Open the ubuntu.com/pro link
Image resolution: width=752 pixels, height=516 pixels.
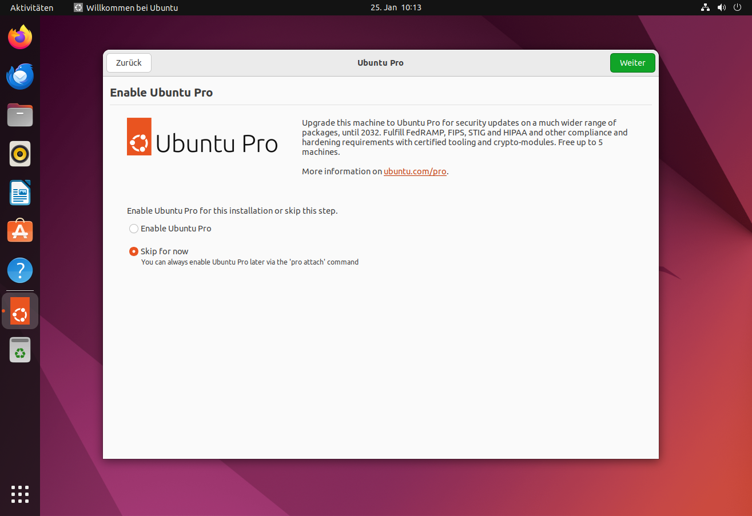pos(415,171)
